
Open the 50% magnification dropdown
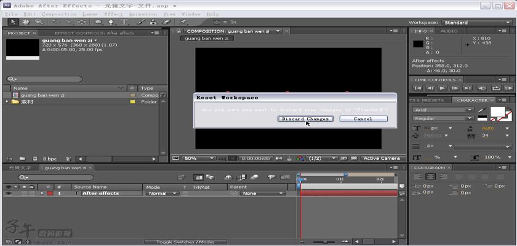click(199, 159)
